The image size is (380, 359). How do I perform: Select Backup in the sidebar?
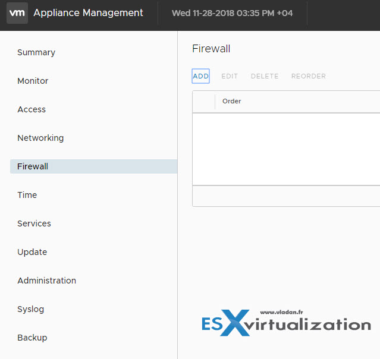click(32, 338)
